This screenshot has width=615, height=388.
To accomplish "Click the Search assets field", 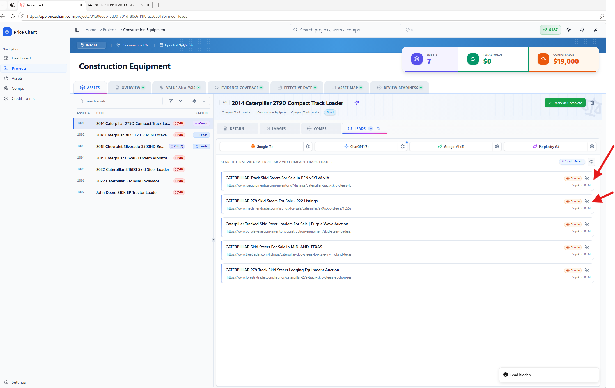I will click(120, 101).
